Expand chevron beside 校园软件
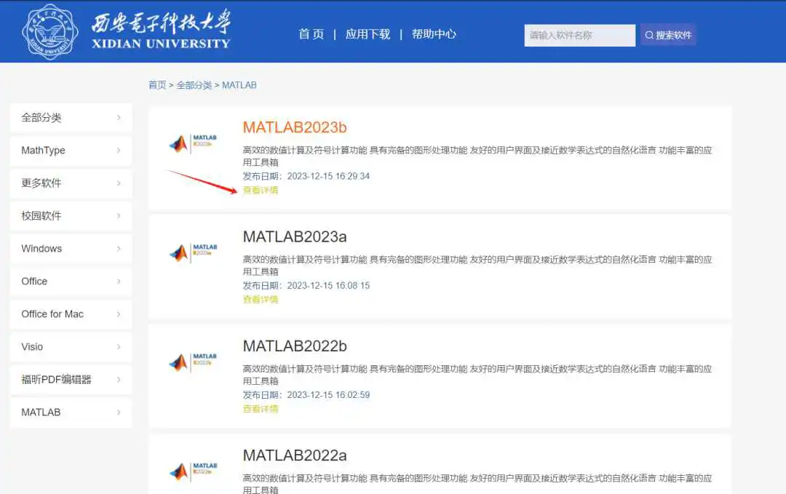Viewport: 786px width, 494px height. (x=119, y=216)
